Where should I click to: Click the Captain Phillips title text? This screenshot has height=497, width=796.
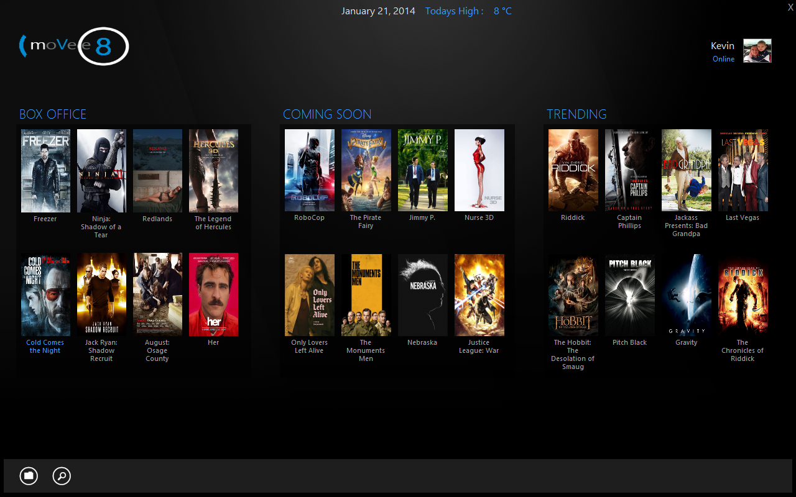point(629,222)
